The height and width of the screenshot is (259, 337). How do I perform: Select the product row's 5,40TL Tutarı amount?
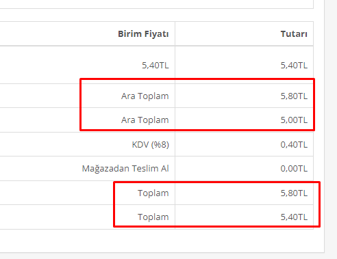(294, 66)
